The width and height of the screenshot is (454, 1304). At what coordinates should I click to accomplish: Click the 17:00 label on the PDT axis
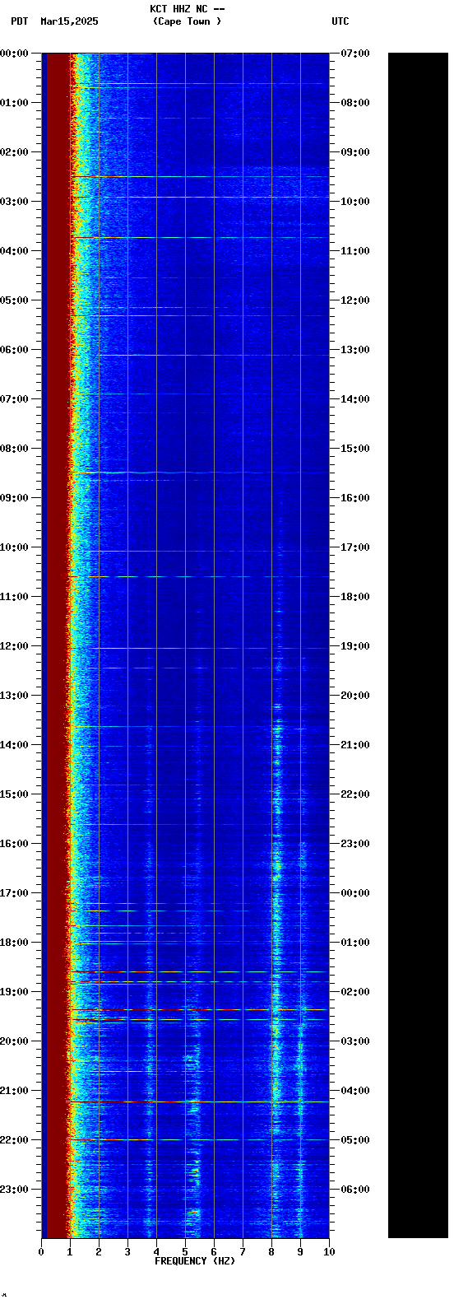click(14, 893)
